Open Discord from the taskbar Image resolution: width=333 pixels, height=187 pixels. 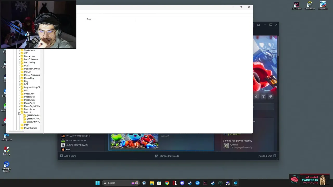point(182,183)
